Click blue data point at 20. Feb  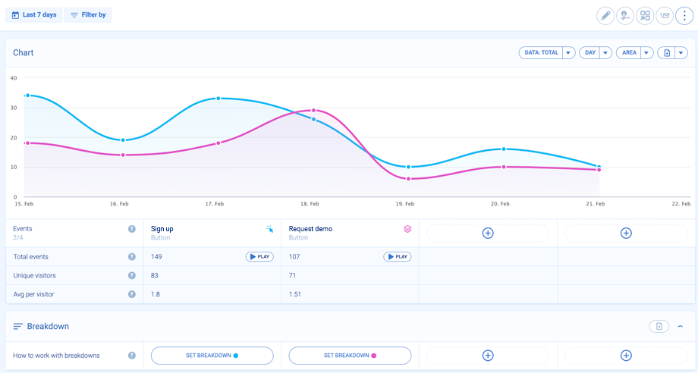(504, 149)
